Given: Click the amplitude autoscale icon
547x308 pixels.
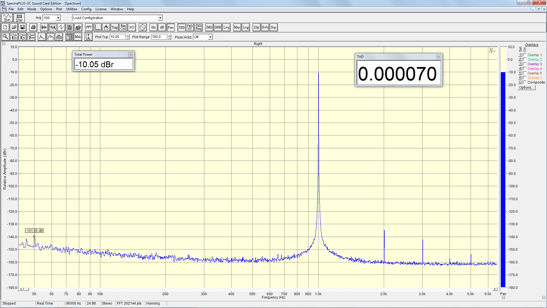Looking at the screenshot, I should tap(89, 37).
